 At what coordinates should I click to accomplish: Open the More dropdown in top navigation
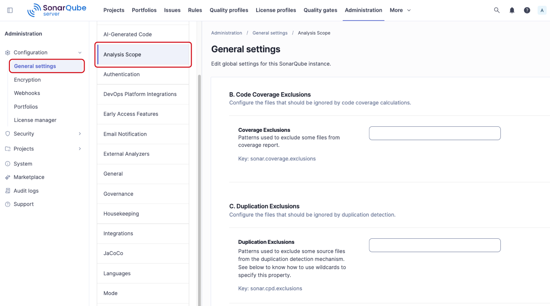click(400, 10)
